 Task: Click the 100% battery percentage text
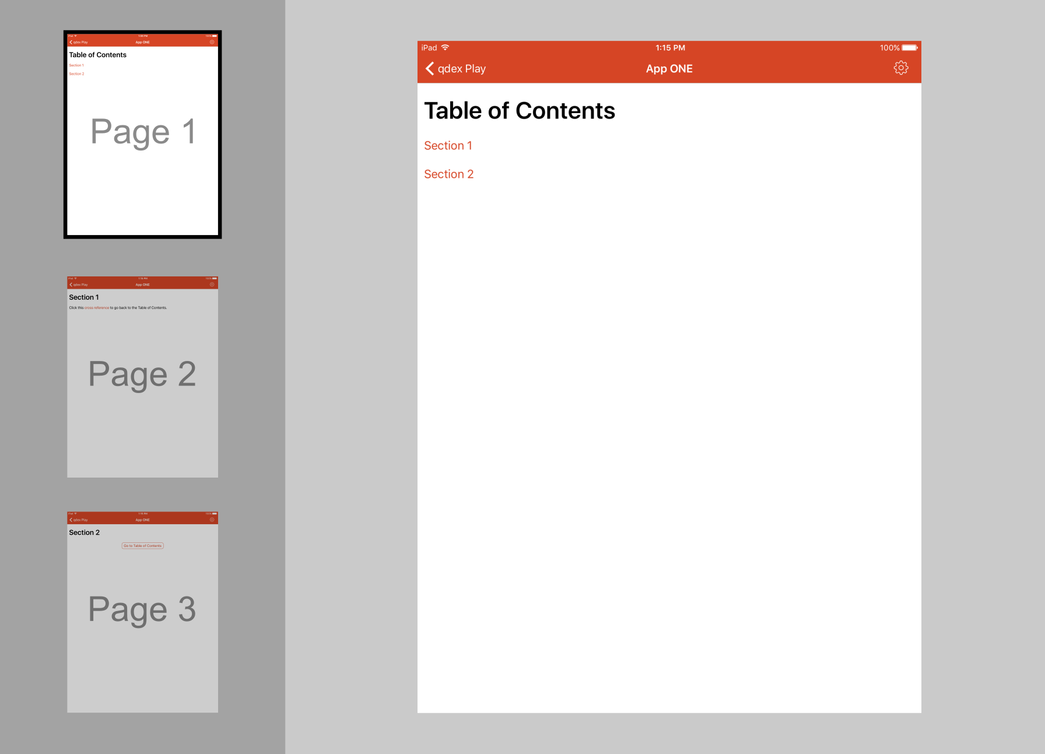[x=889, y=48]
